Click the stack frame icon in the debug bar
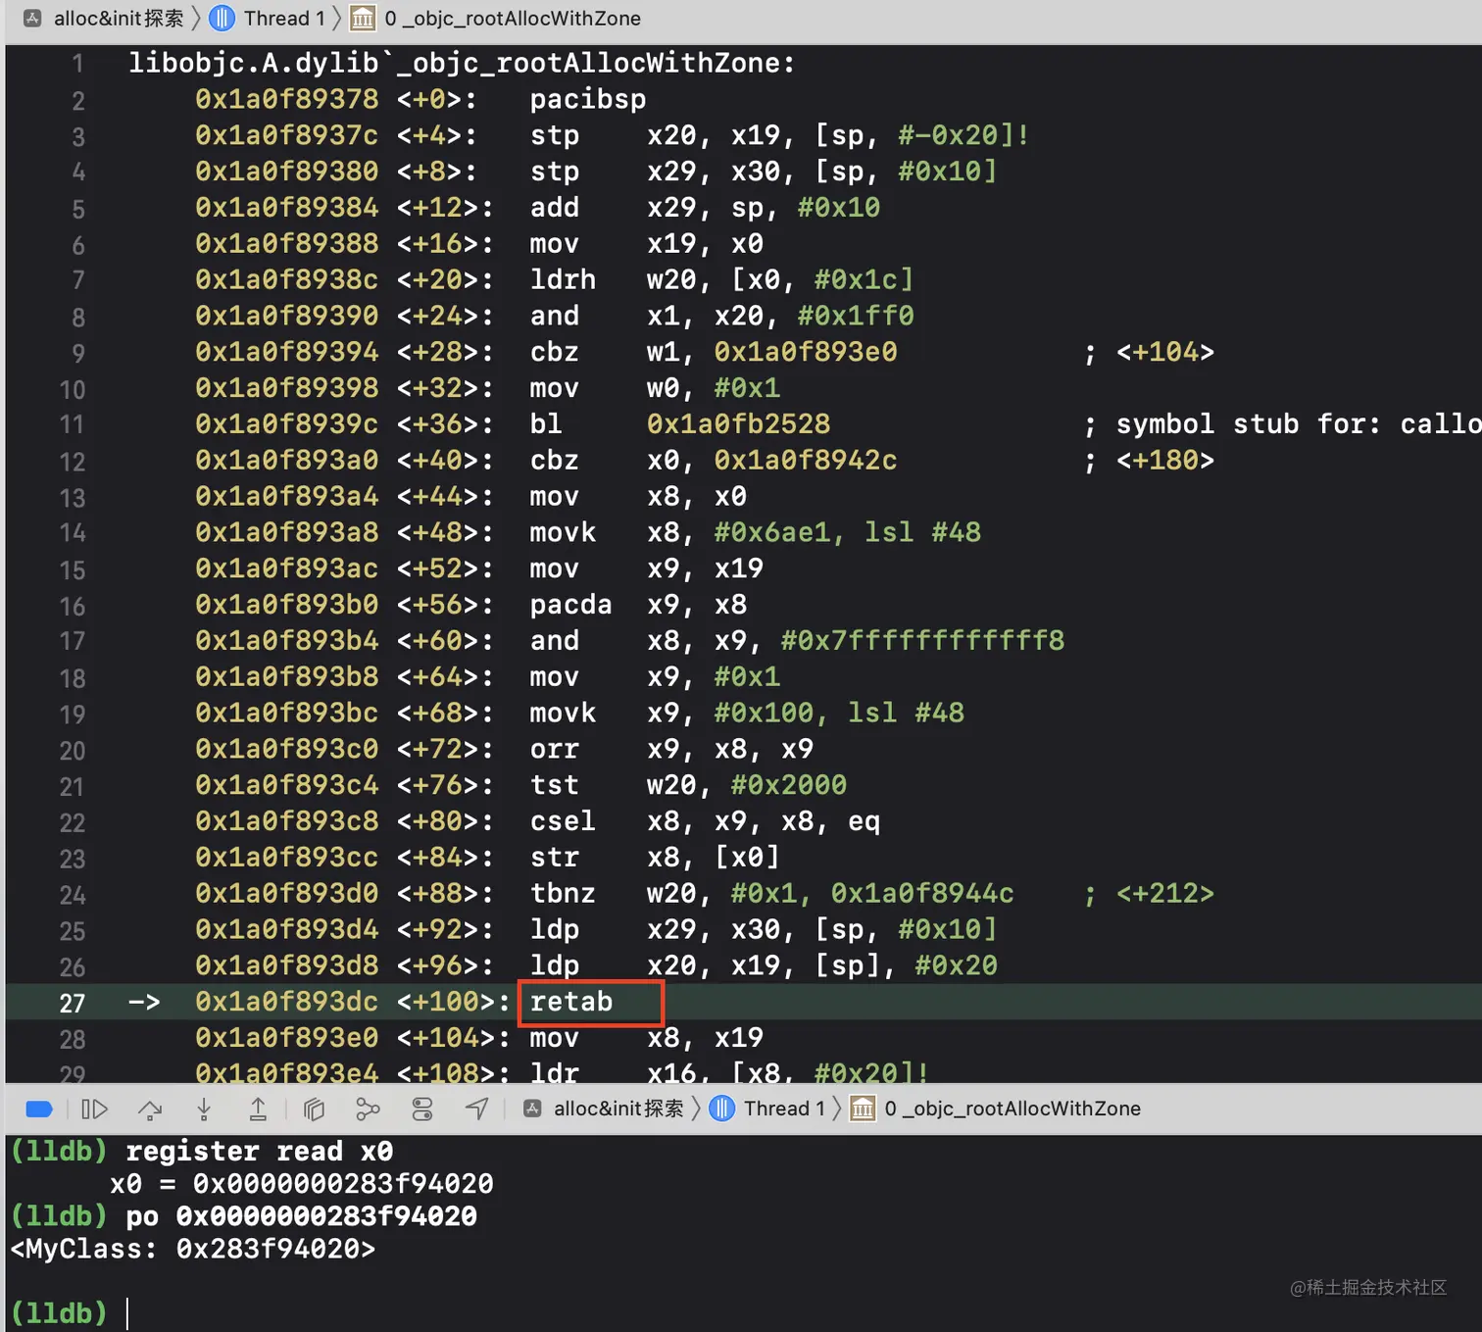This screenshot has height=1332, width=1482. coord(863,1109)
